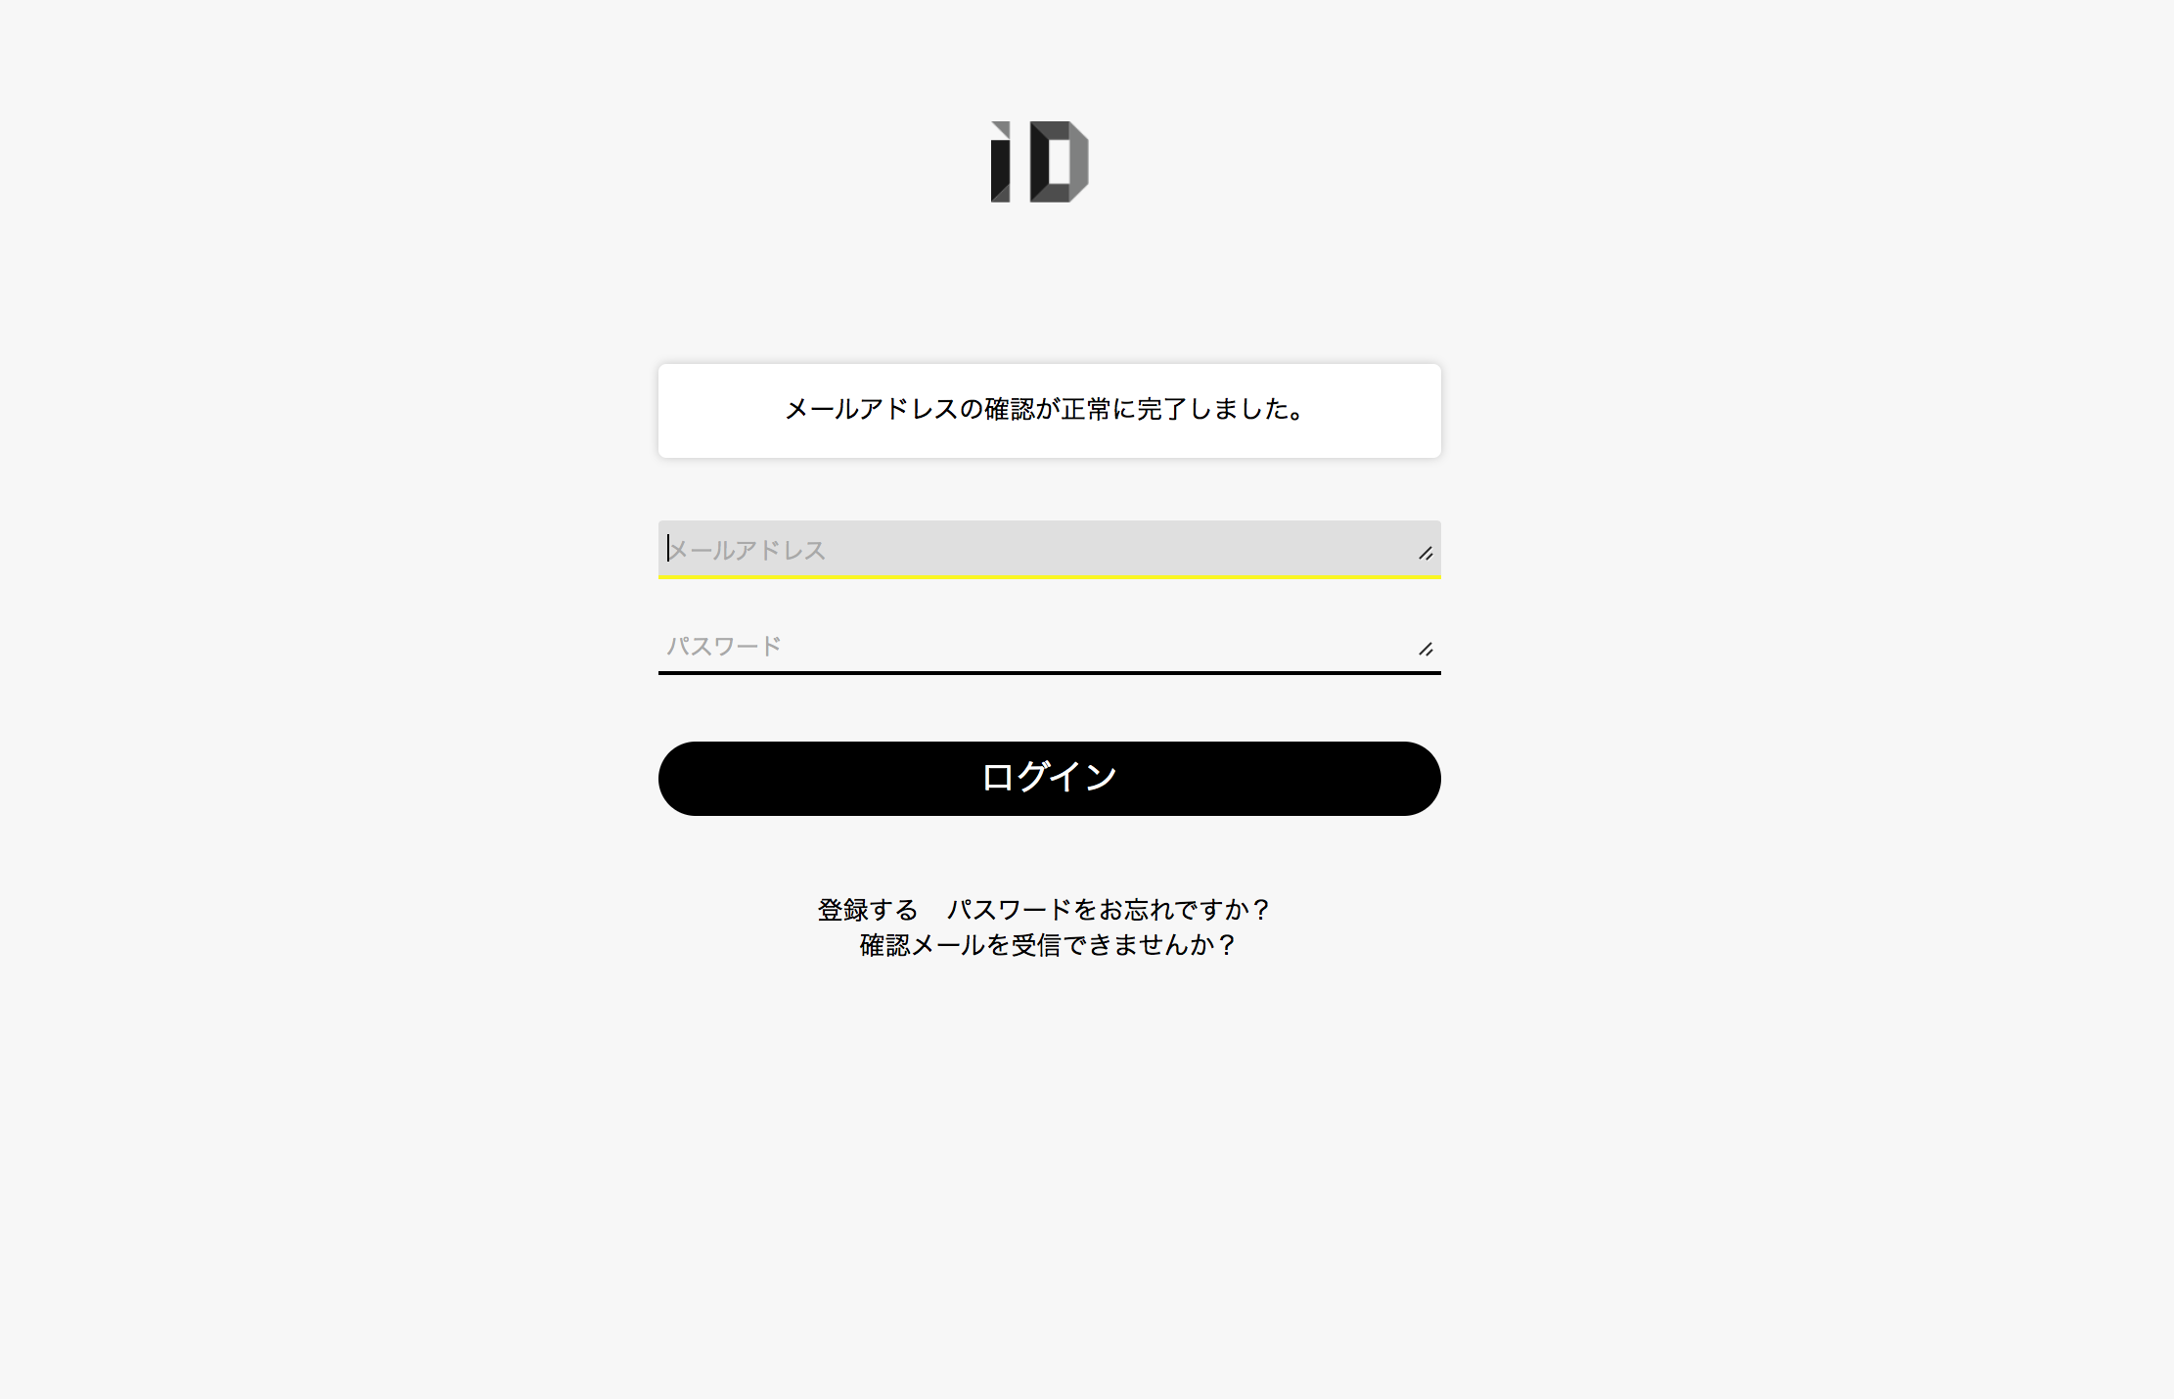
Task: Click the yellow underline of the email field
Action: tap(1049, 577)
